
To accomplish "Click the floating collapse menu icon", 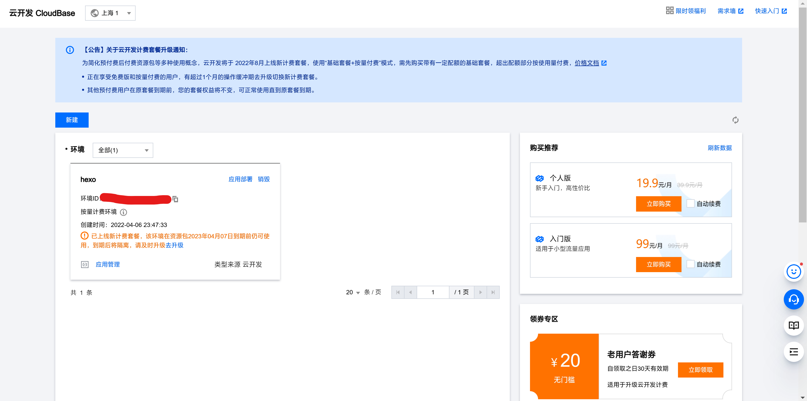I will click(794, 352).
